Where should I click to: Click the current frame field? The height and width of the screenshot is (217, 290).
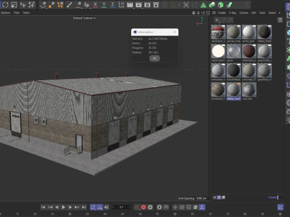(x=121, y=207)
